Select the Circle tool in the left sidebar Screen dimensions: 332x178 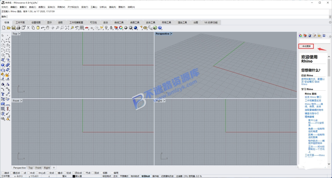(x=3, y=45)
